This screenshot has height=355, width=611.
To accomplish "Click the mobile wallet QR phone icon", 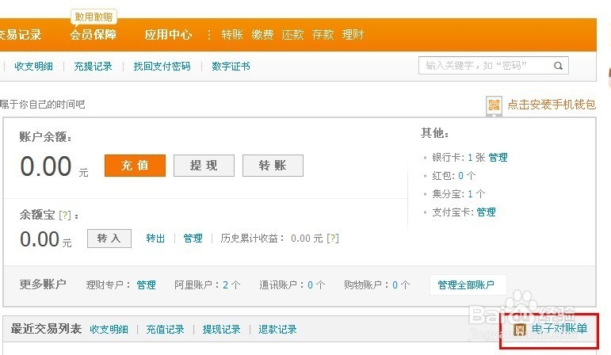I will point(494,105).
